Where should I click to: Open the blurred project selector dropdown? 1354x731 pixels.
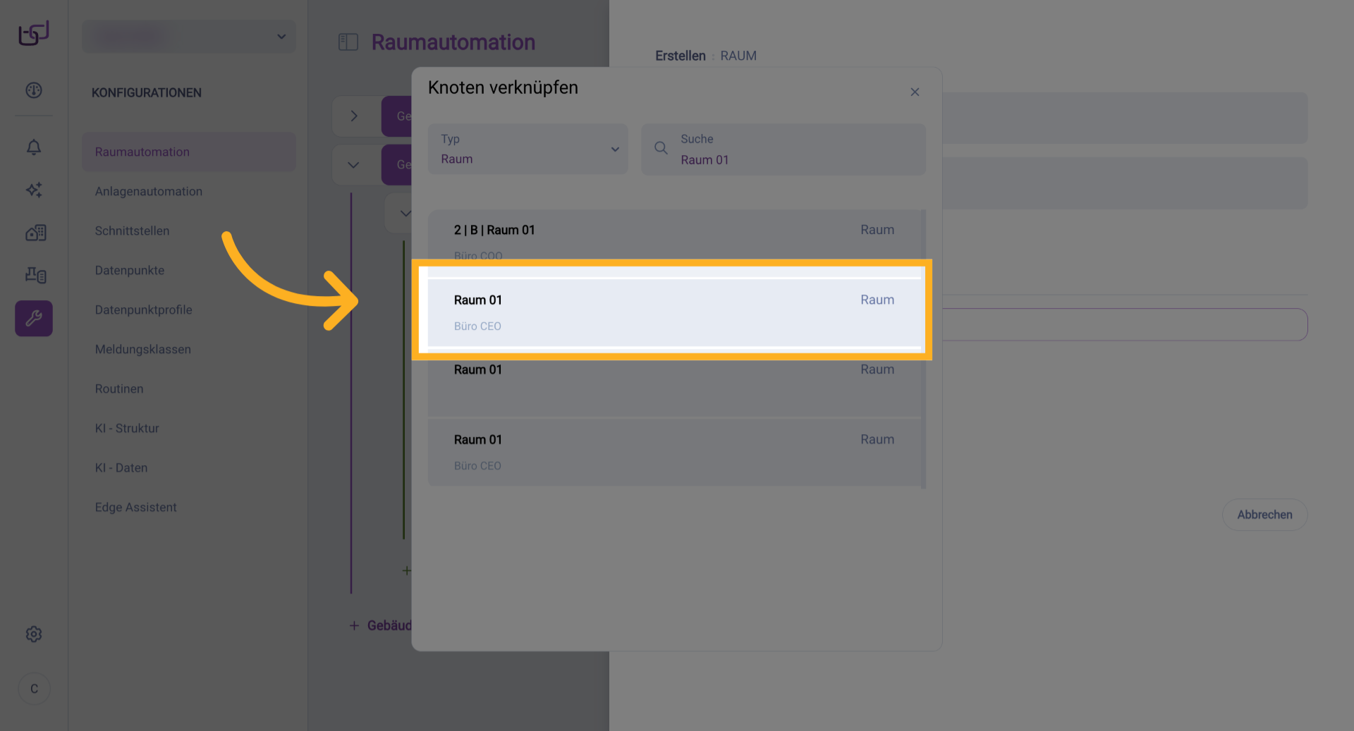point(189,37)
